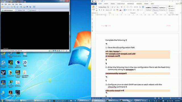Image resolution: width=182 pixels, height=102 pixels.
Task: Apply the No Spacing style
Action: [162, 8]
